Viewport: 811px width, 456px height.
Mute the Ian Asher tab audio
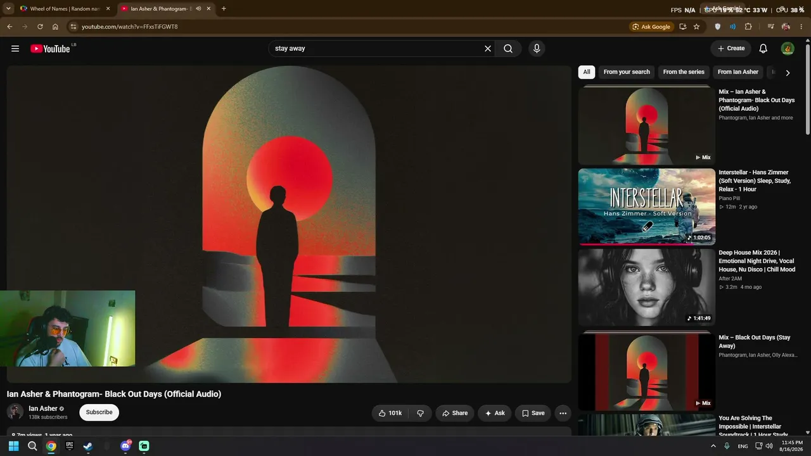pos(198,9)
